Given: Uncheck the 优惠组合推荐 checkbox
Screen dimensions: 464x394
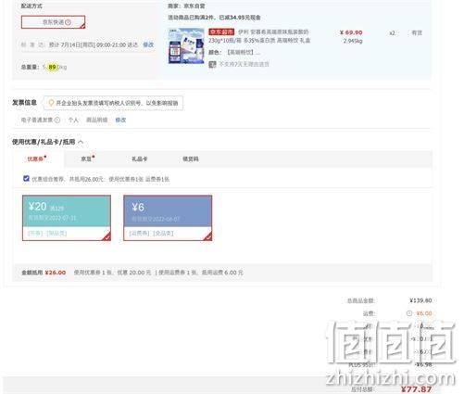Looking at the screenshot, I should (26, 178).
